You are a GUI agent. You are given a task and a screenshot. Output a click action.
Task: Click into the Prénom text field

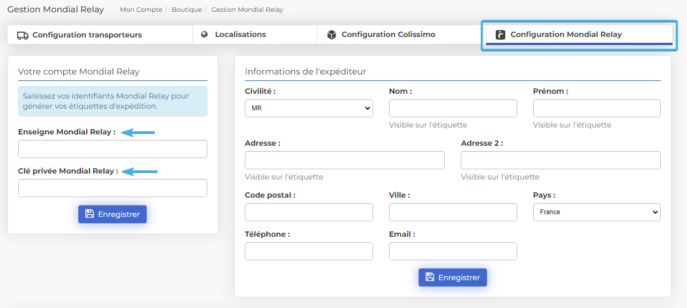[596, 108]
